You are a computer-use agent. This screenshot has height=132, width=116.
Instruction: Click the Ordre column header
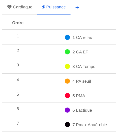[x=18, y=23]
